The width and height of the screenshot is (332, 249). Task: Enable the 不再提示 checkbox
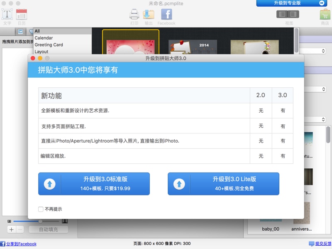[41, 209]
